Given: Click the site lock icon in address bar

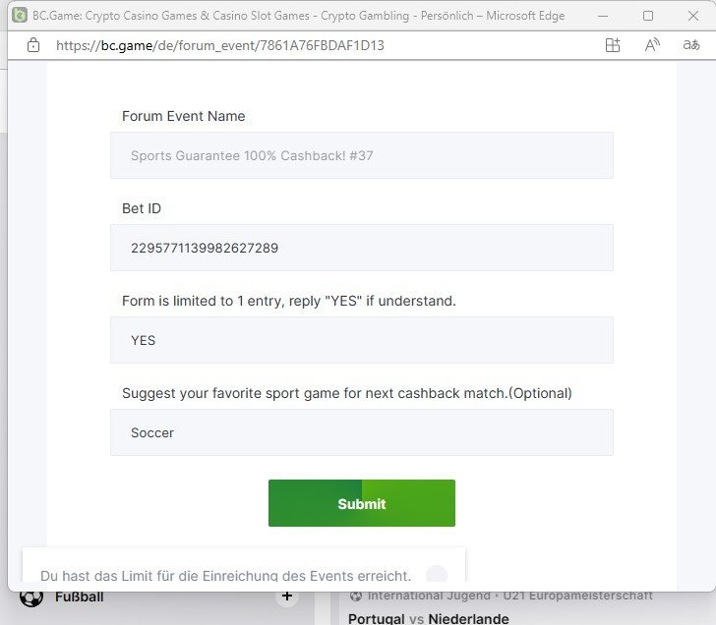Looking at the screenshot, I should [x=33, y=45].
